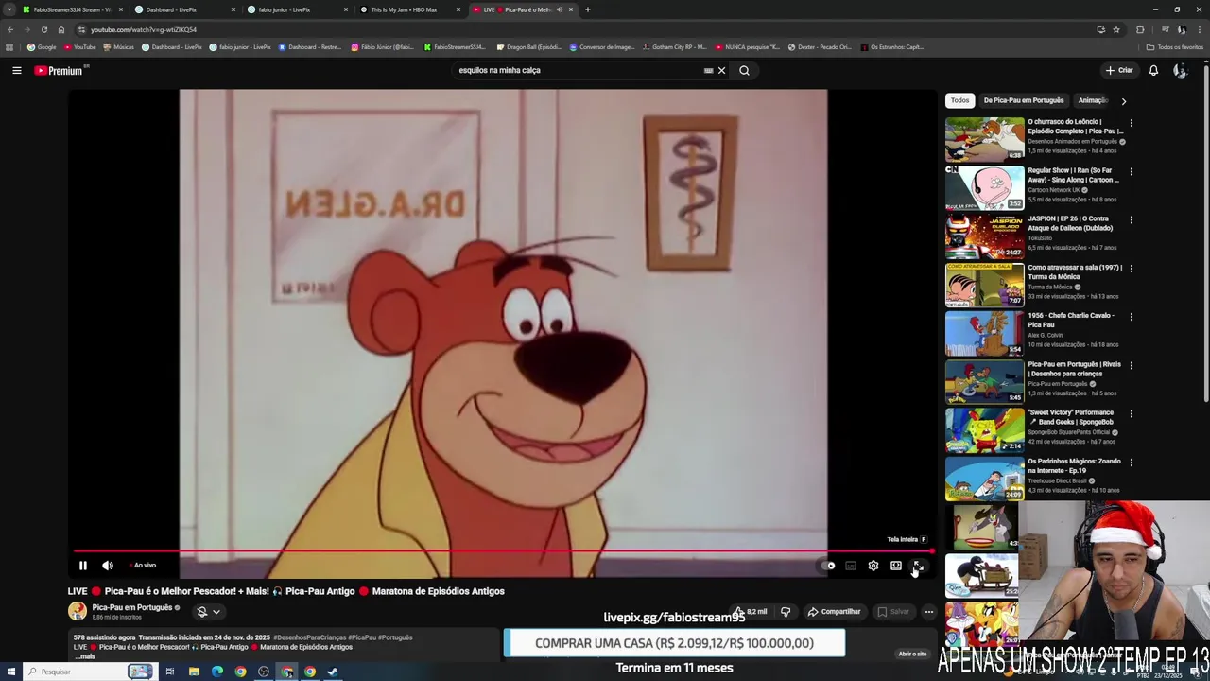The height and width of the screenshot is (681, 1210).
Task: Click the Abrir o site button
Action: (912, 654)
